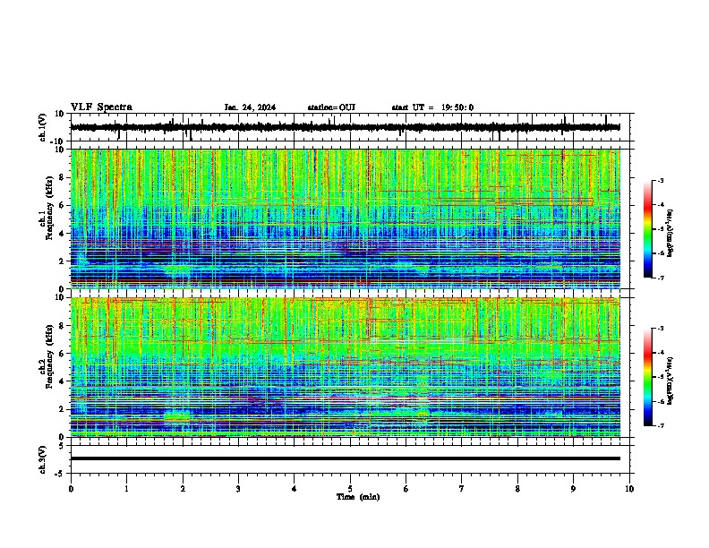Click time axis tick label '5'
709x548 pixels.
(x=350, y=489)
